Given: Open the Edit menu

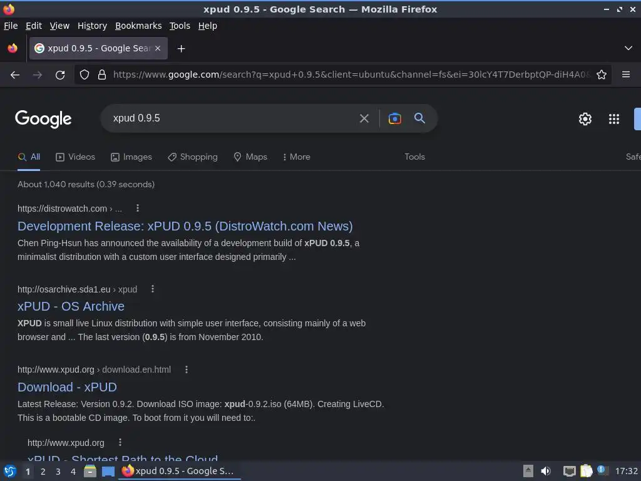Looking at the screenshot, I should click(x=34, y=26).
